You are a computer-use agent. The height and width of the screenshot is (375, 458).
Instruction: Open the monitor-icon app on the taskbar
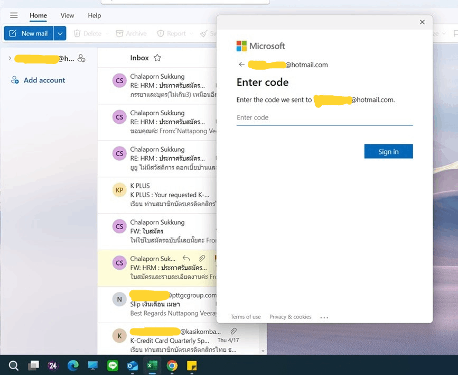tap(93, 365)
